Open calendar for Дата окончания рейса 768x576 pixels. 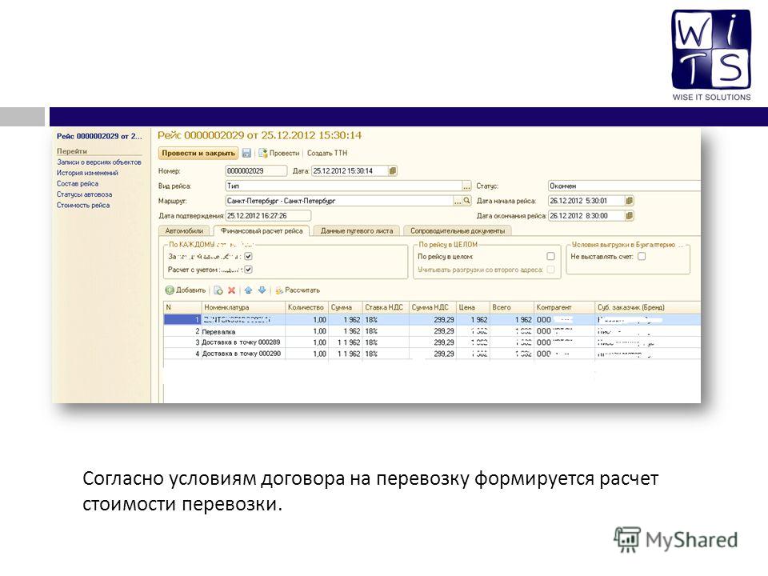[x=630, y=215]
